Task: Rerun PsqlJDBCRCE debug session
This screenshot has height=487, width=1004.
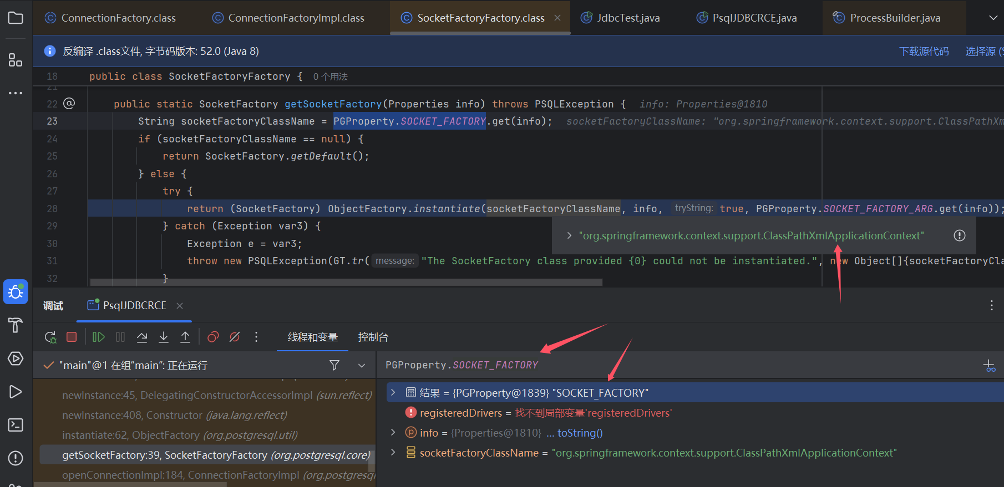Action: [50, 337]
